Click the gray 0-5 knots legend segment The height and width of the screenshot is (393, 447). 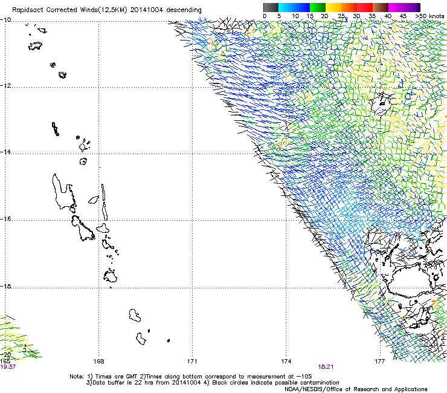[x=271, y=7]
